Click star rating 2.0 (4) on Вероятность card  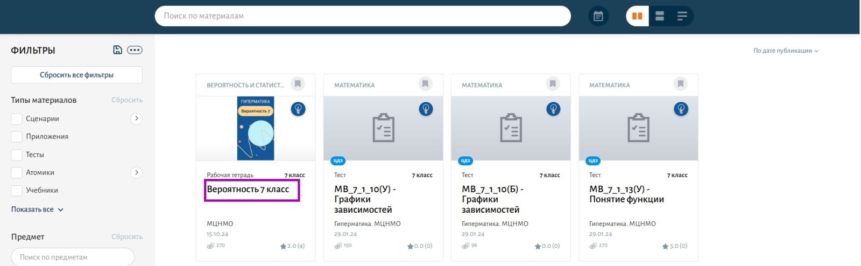click(x=292, y=246)
